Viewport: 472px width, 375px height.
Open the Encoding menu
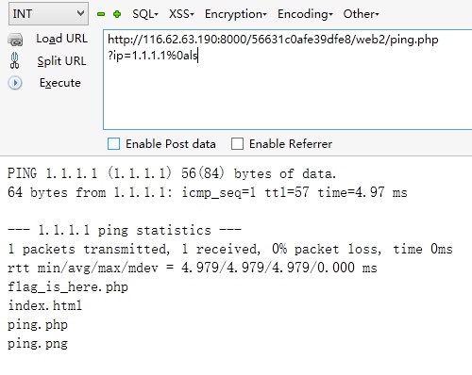click(305, 14)
